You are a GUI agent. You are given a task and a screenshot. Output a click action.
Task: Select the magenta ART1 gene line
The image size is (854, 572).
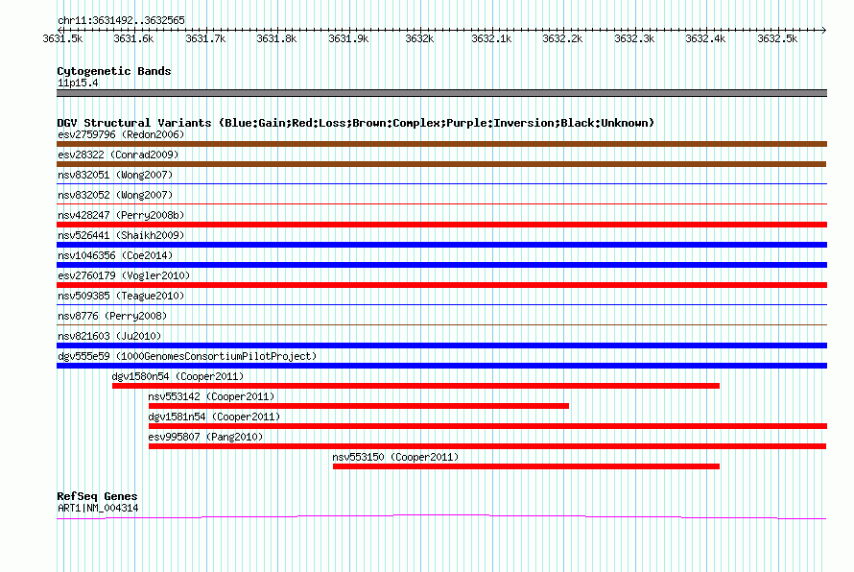click(x=441, y=516)
